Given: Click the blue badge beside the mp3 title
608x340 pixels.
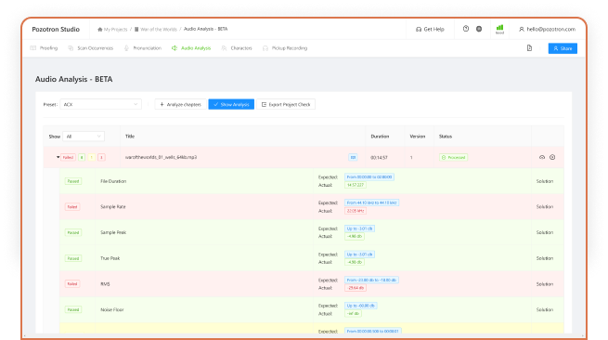Looking at the screenshot, I should click(353, 157).
